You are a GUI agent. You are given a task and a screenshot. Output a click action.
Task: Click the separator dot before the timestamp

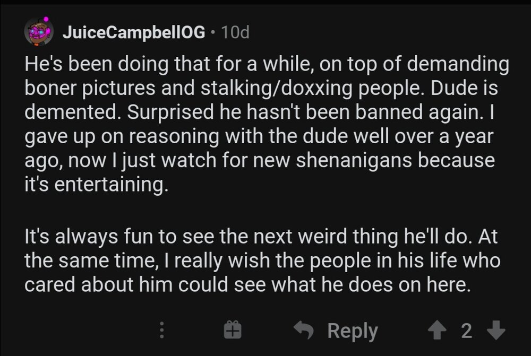click(x=212, y=33)
